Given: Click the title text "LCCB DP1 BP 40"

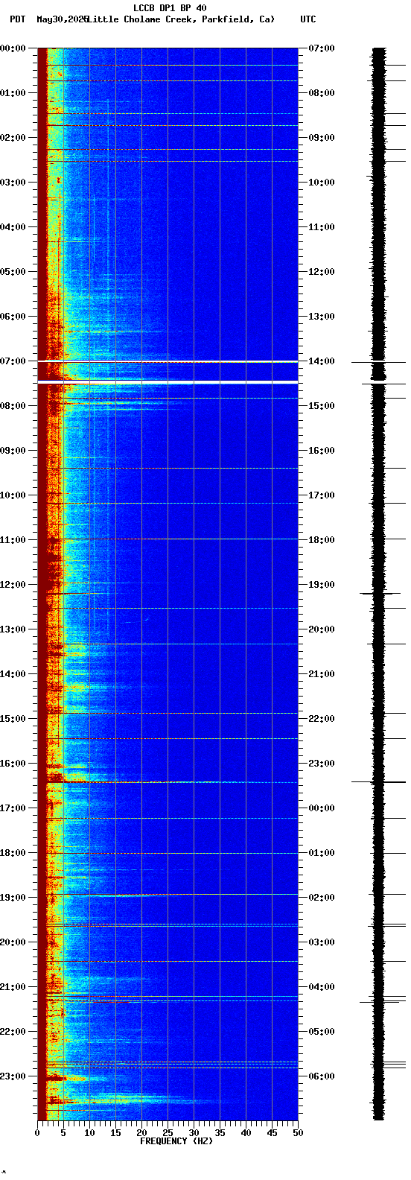Looking at the screenshot, I should [x=170, y=8].
